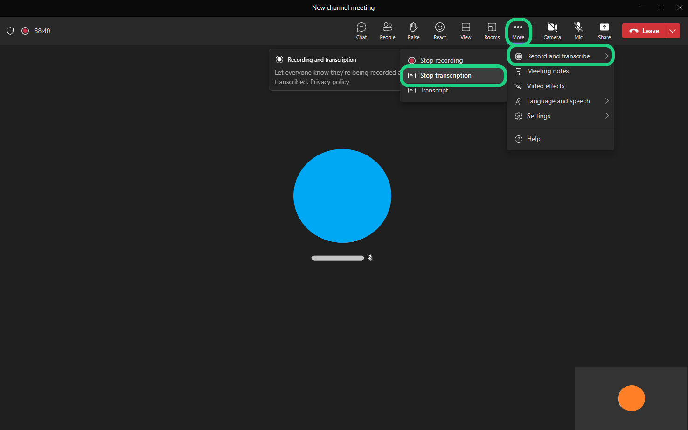Screen dimensions: 688x430
Task: Share your screen content
Action: (x=604, y=31)
